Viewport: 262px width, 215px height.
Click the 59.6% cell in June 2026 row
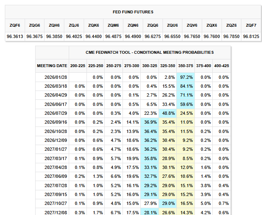[x=186, y=104]
